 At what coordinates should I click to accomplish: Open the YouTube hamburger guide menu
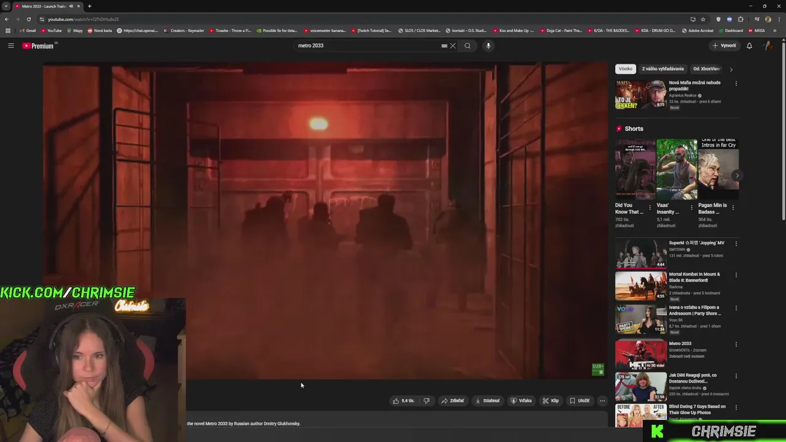pyautogui.click(x=10, y=45)
